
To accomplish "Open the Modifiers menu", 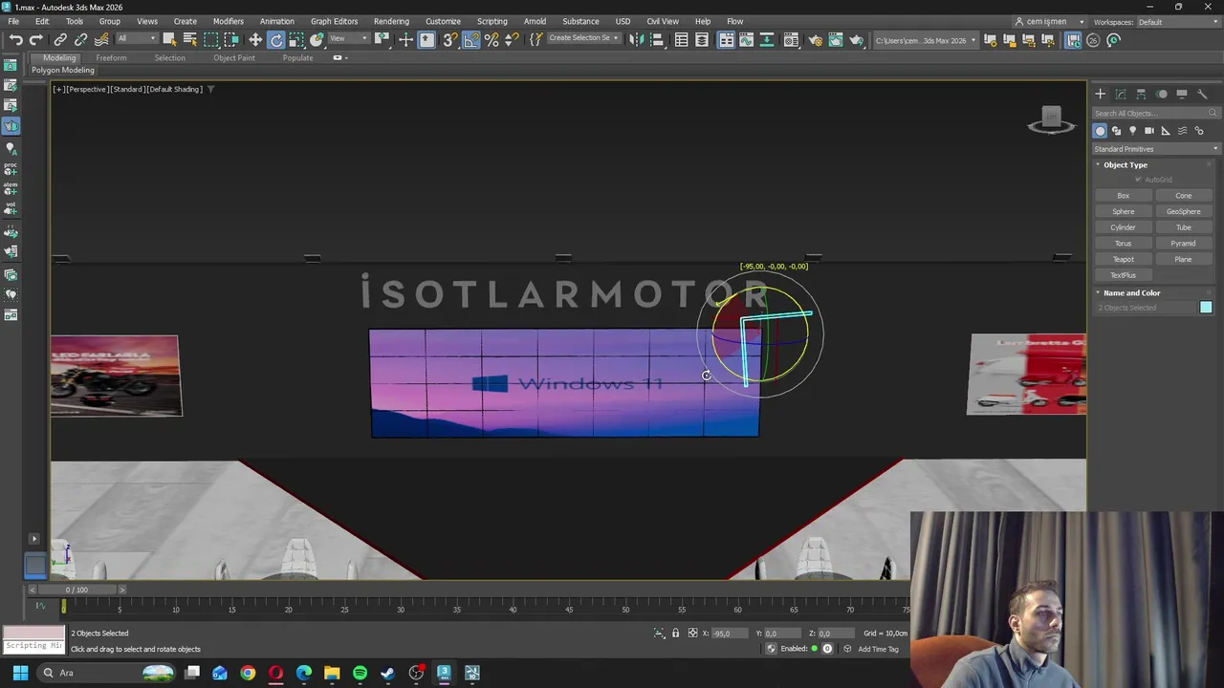I will [228, 21].
